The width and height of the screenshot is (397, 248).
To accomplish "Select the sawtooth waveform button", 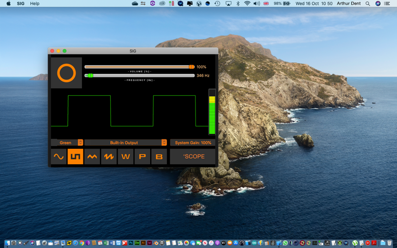I will (x=109, y=157).
